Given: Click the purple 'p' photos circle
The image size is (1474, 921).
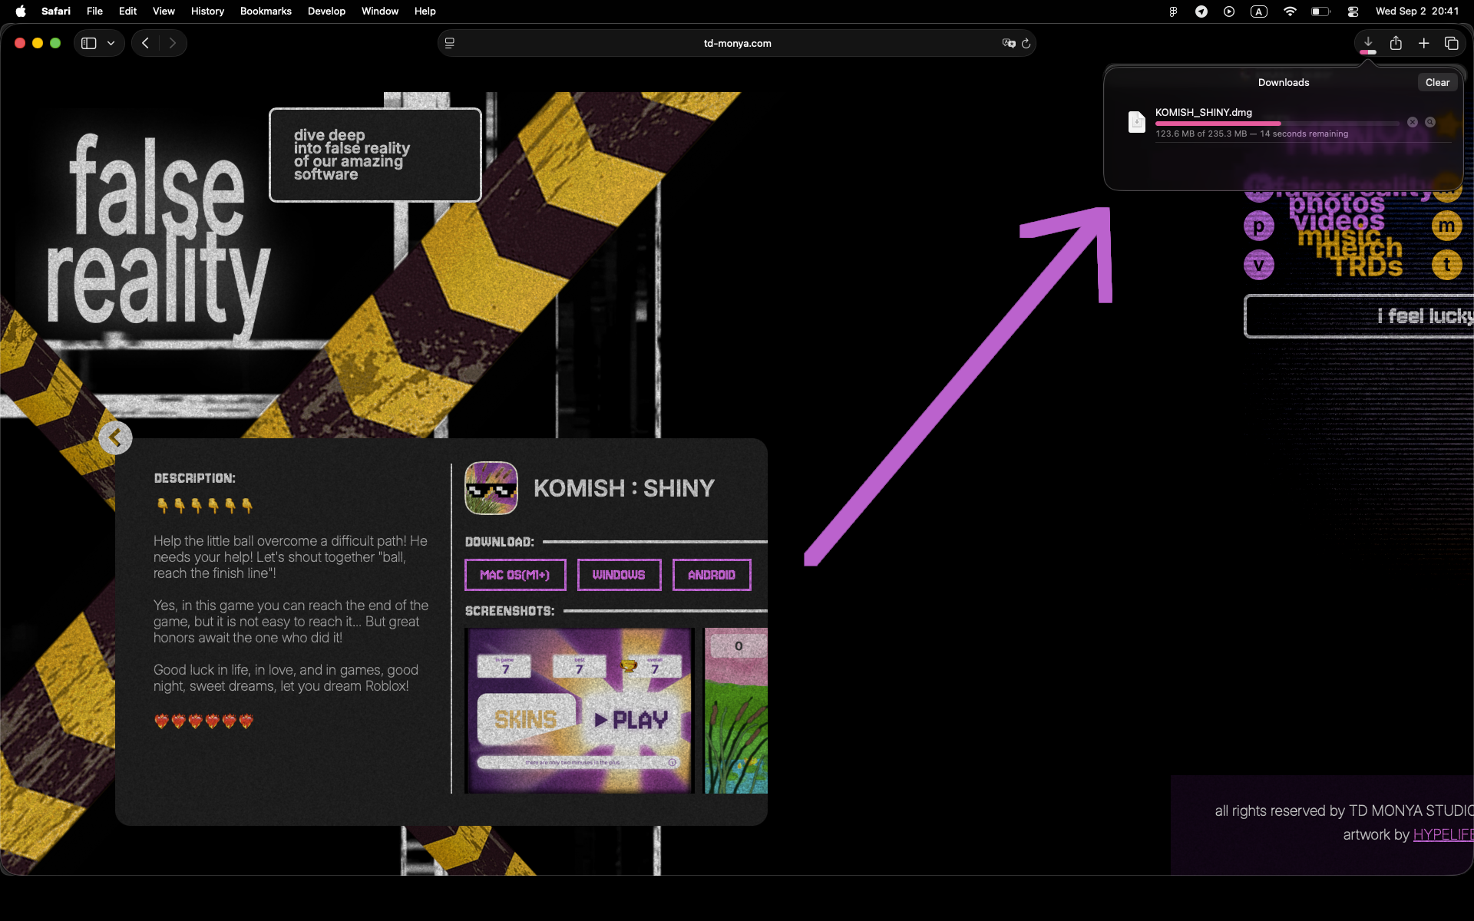Looking at the screenshot, I should tap(1259, 226).
